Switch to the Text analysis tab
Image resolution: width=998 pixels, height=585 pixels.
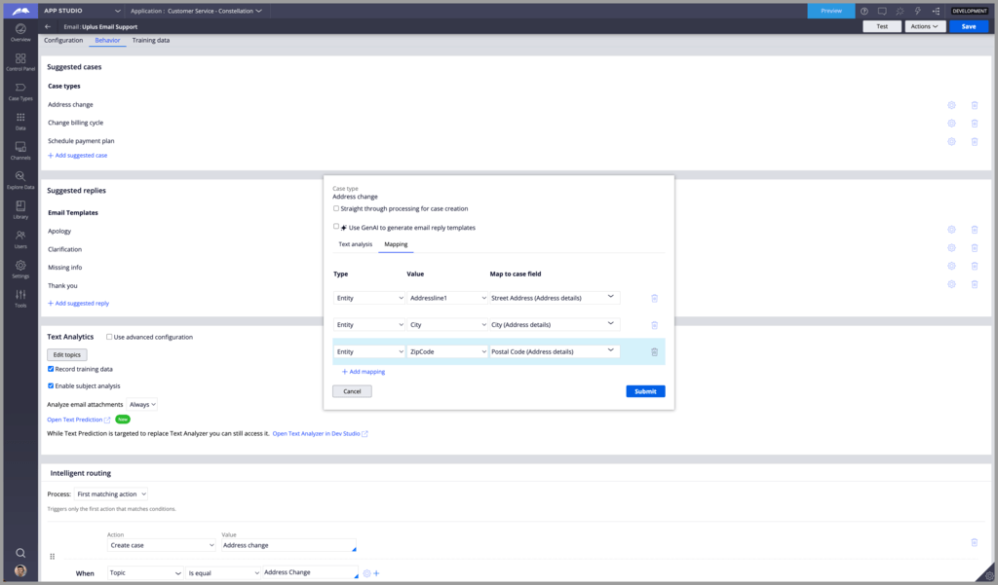354,244
